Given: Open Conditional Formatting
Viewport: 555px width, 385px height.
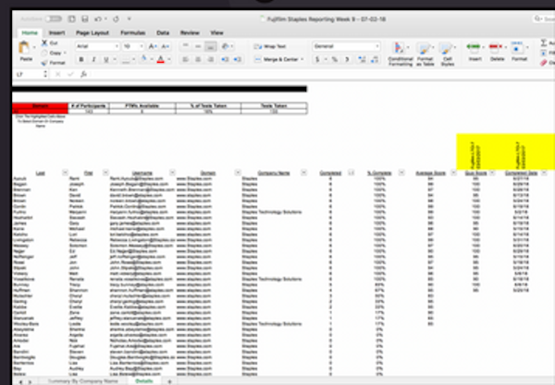Looking at the screenshot, I should pyautogui.click(x=400, y=54).
